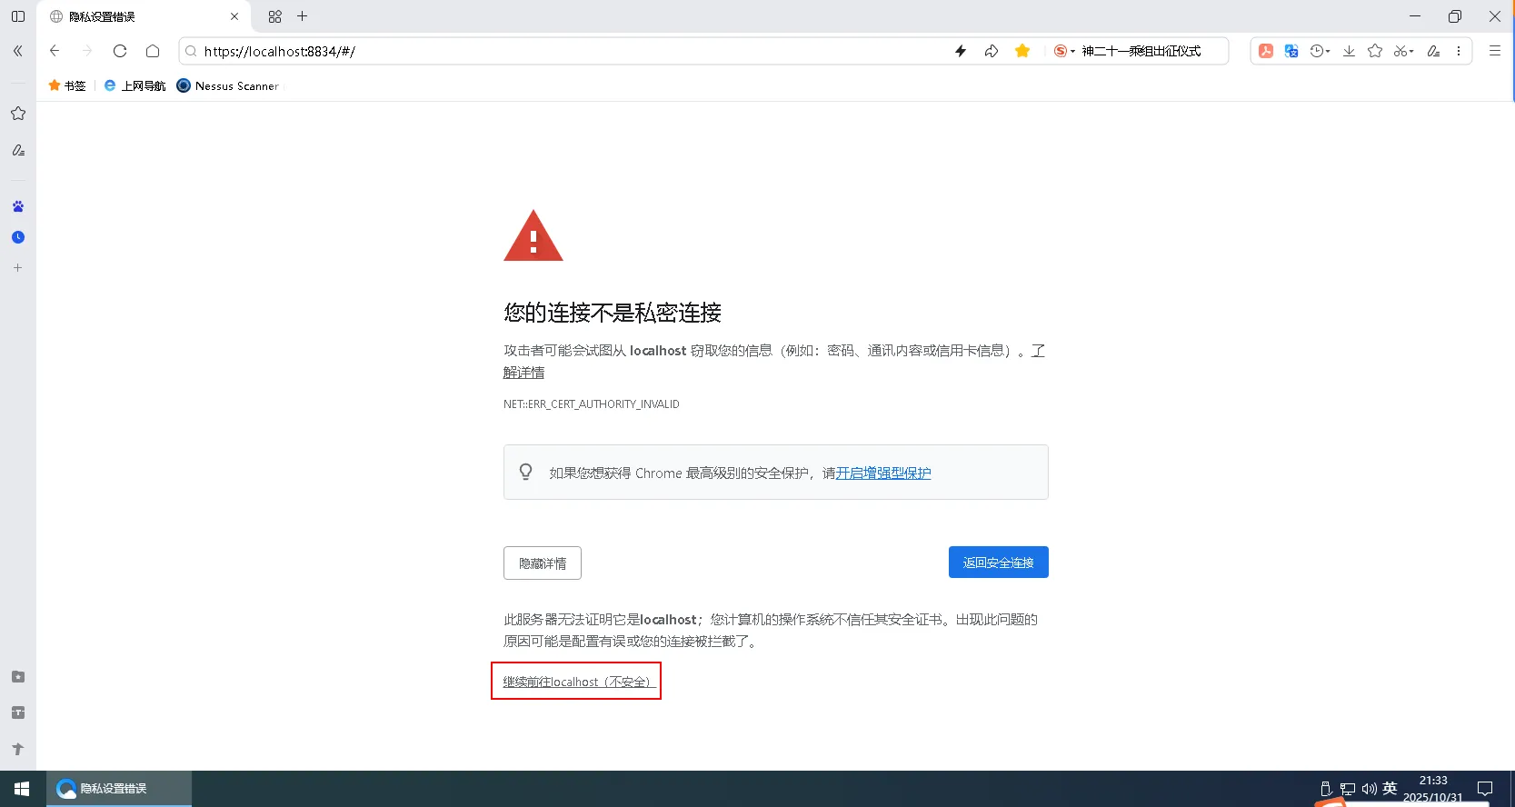Open the Nessus Scanner bookmark

(228, 85)
